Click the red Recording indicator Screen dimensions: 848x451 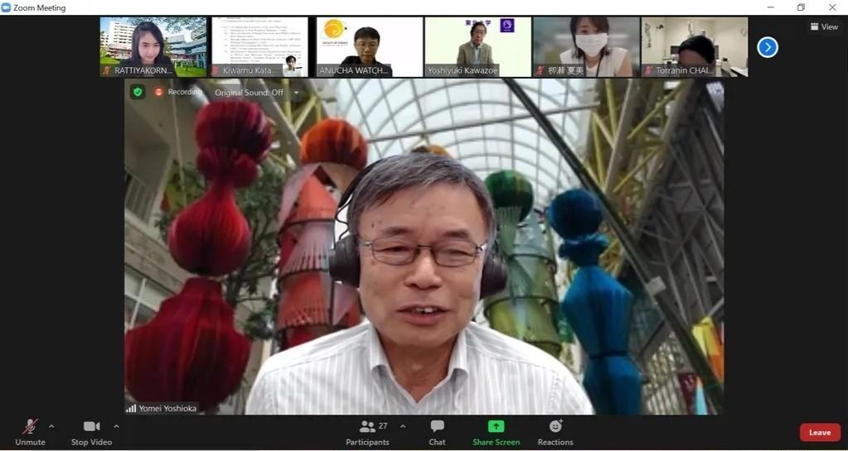point(159,92)
